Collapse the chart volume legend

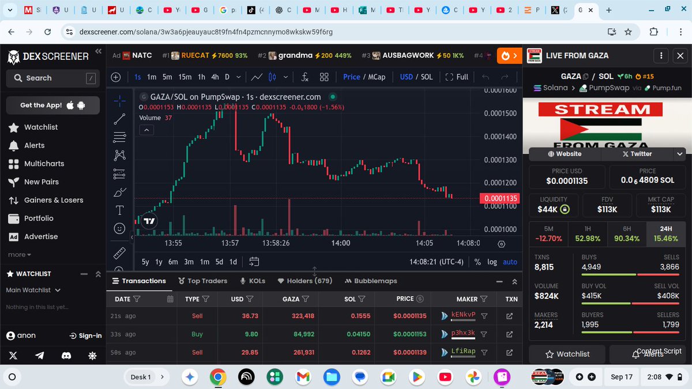[x=146, y=130]
